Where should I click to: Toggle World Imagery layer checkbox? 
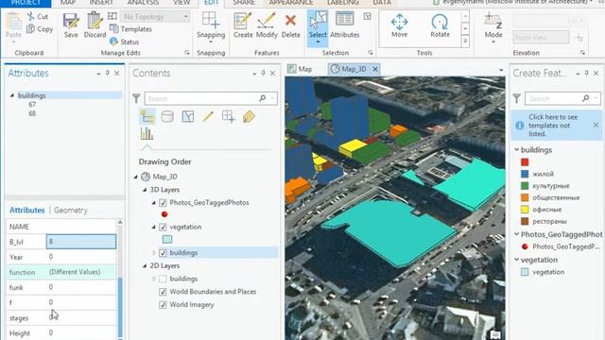click(163, 305)
